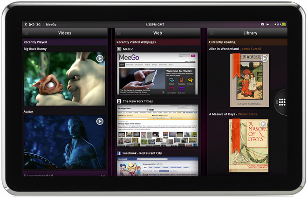The height and width of the screenshot is (197, 307).
Task: Click the Big Buck Bunny title text
Action: pos(35,49)
